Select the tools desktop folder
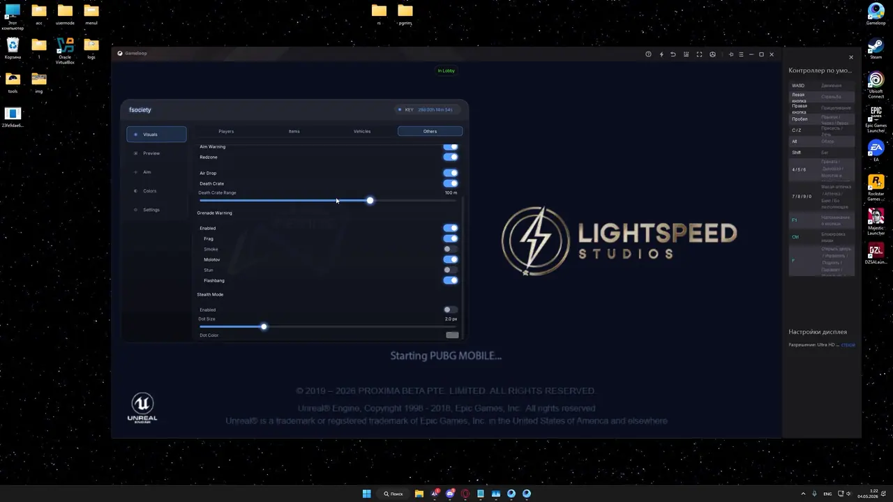 coord(13,82)
